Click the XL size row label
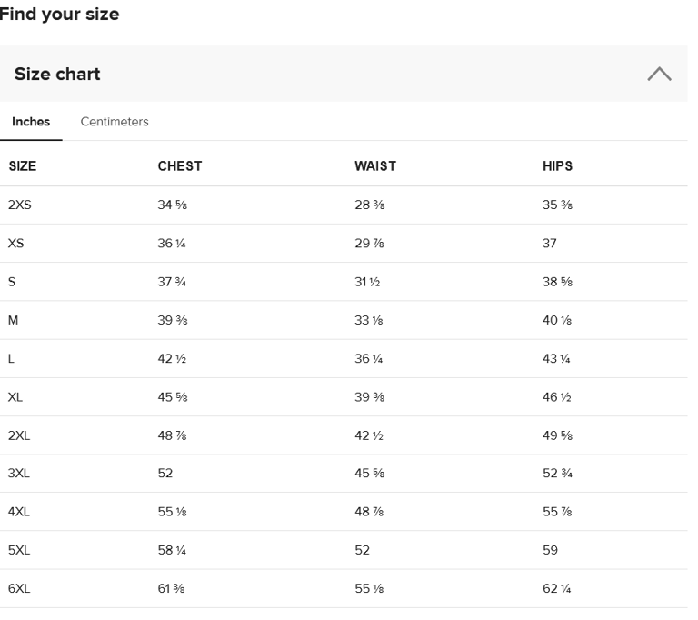This screenshot has height=620, width=698. click(x=16, y=397)
